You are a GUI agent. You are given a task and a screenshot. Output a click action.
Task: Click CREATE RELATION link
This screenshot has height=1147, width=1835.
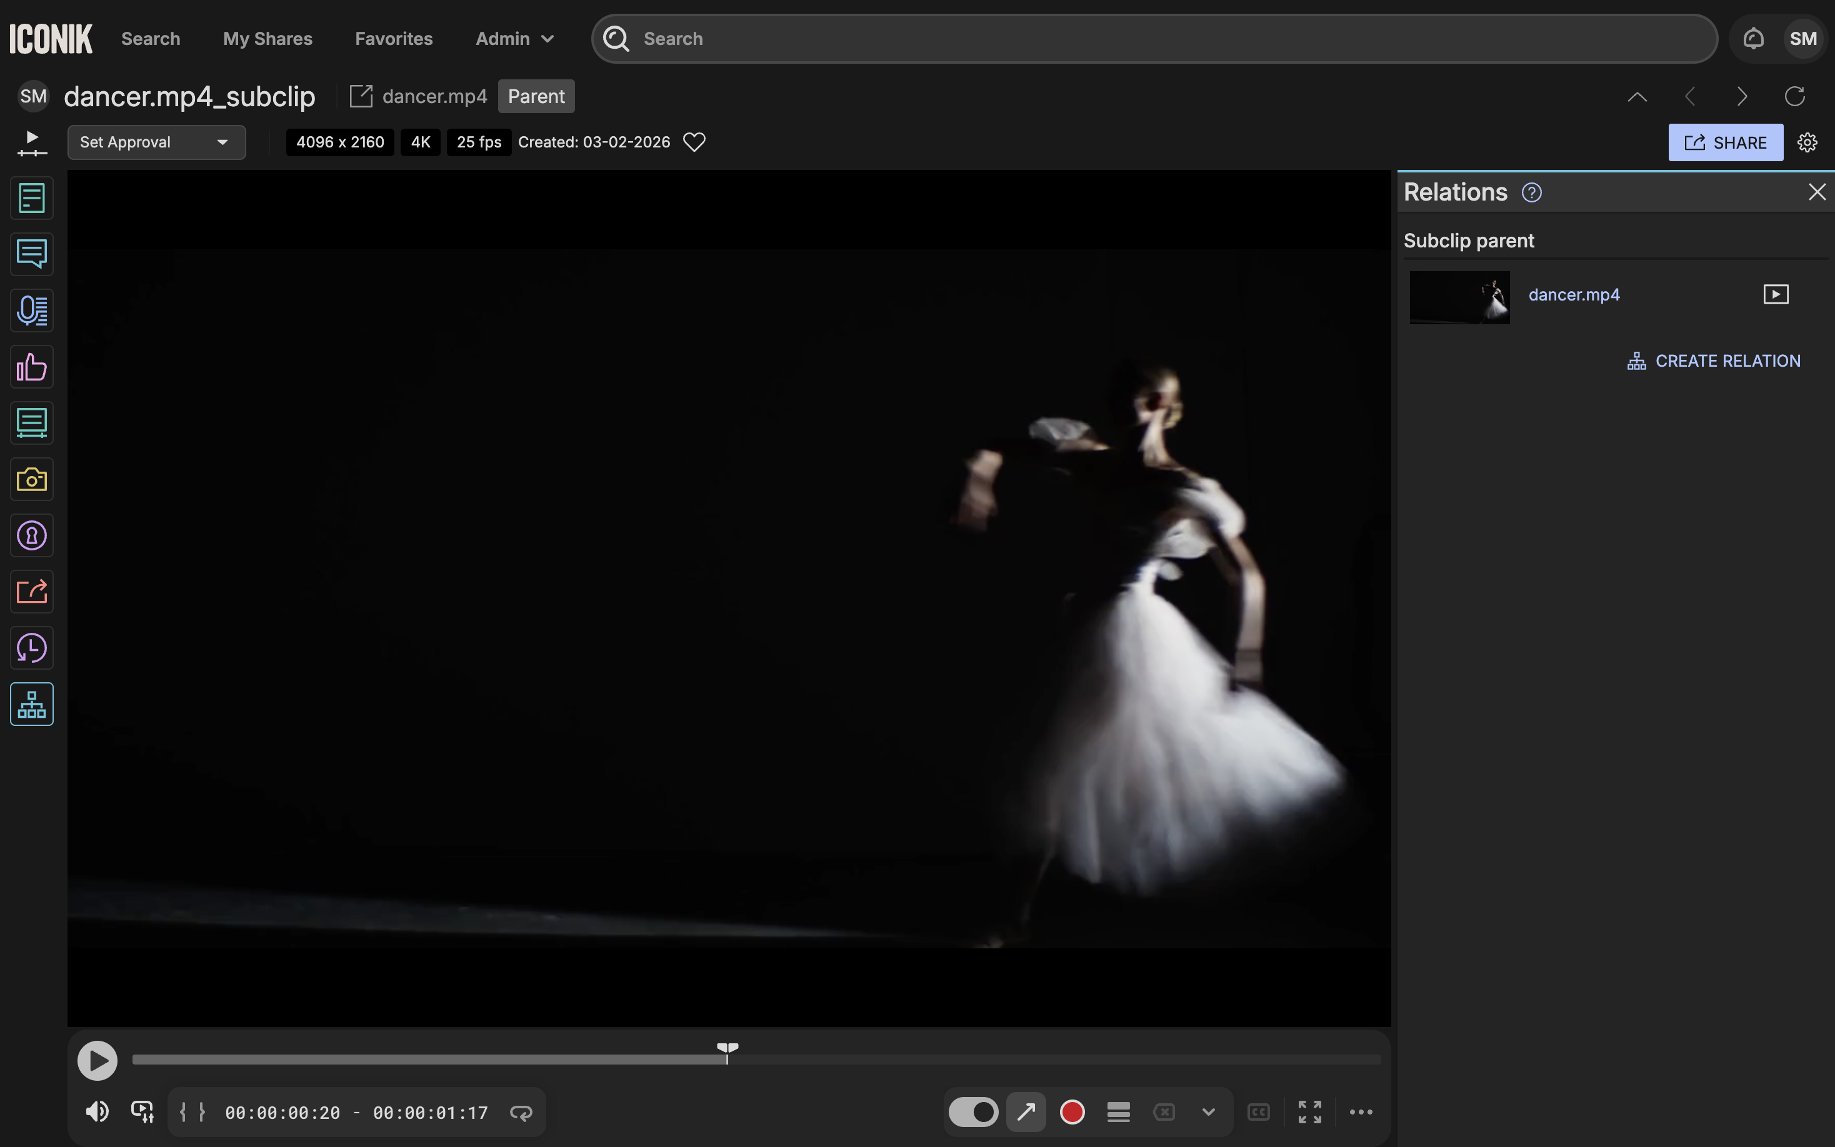[1714, 361]
